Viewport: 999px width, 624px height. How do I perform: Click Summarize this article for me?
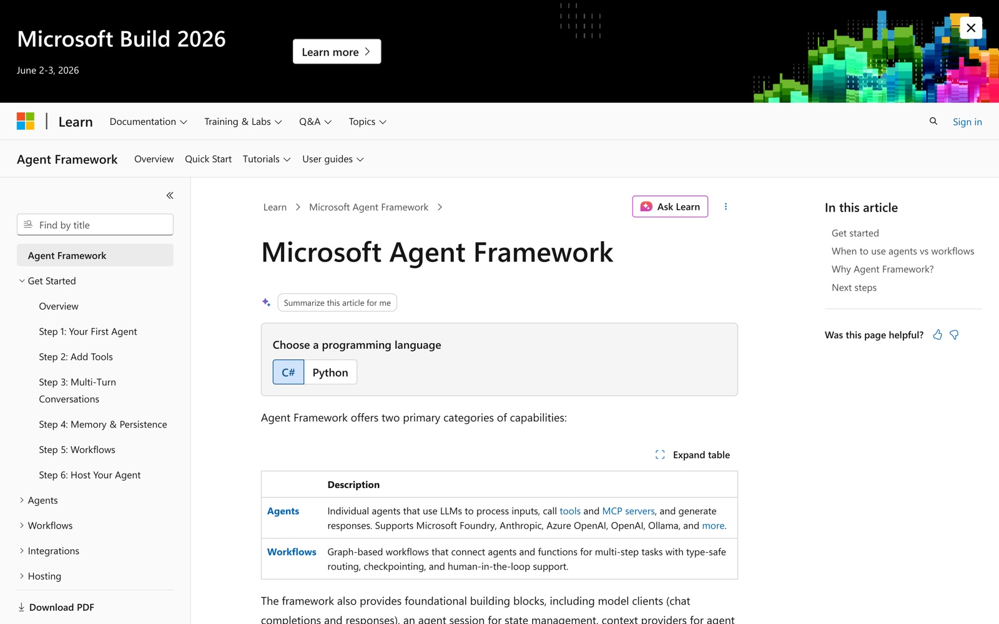pos(337,303)
